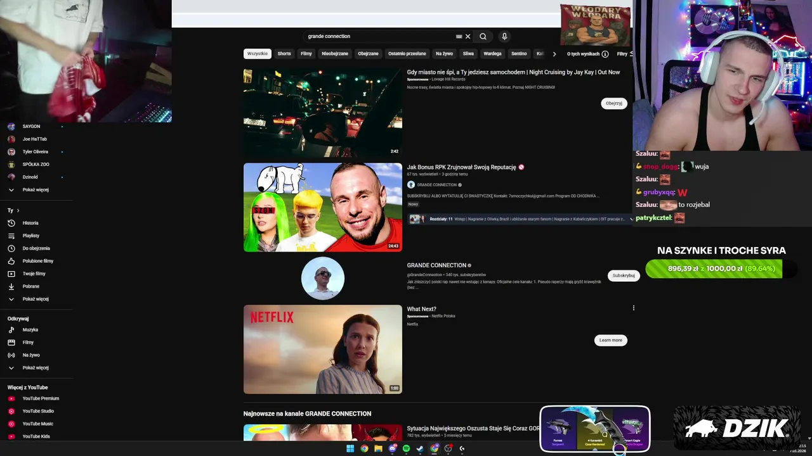Open Polubione filmy liked videos

pos(37,261)
